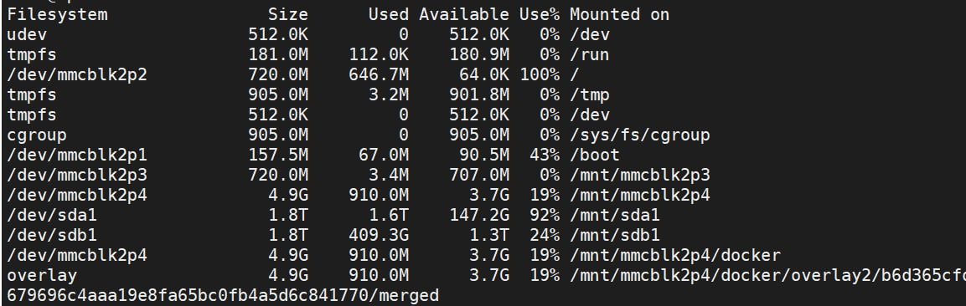This screenshot has width=966, height=306.
Task: Click the cgroup filesystem name
Action: [37, 135]
